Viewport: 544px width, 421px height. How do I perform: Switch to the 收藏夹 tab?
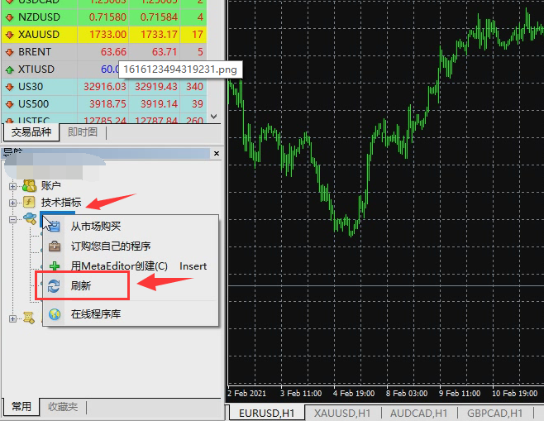[x=63, y=407]
